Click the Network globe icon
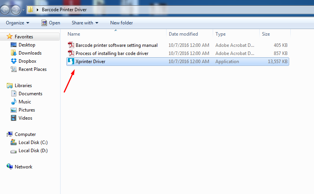The height and width of the screenshot is (194, 314). coord(9,167)
